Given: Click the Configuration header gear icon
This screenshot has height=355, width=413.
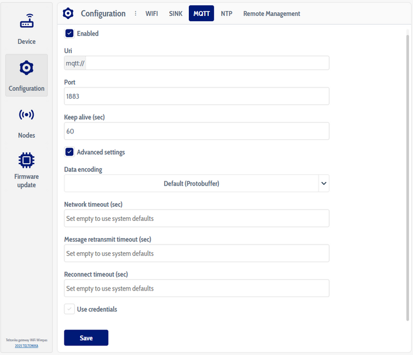Looking at the screenshot, I should tap(68, 14).
